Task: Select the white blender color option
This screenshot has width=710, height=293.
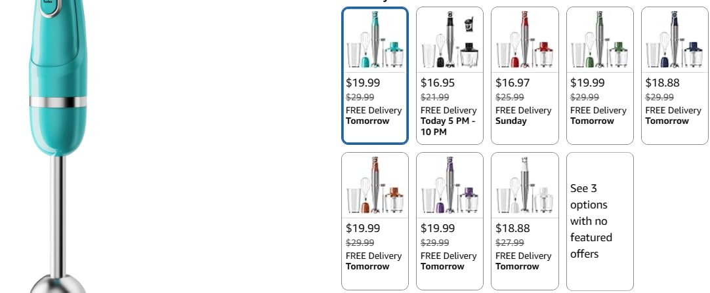Action: click(x=525, y=221)
